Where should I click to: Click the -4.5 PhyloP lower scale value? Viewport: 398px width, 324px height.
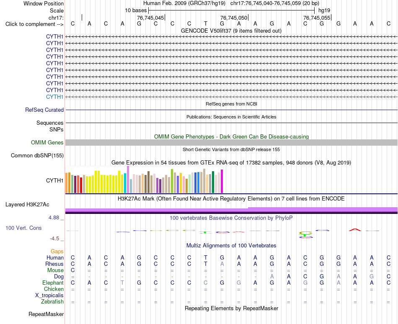tap(54, 239)
